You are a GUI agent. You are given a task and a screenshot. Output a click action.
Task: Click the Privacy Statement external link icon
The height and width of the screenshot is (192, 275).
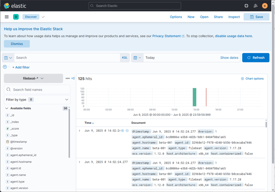point(183,36)
